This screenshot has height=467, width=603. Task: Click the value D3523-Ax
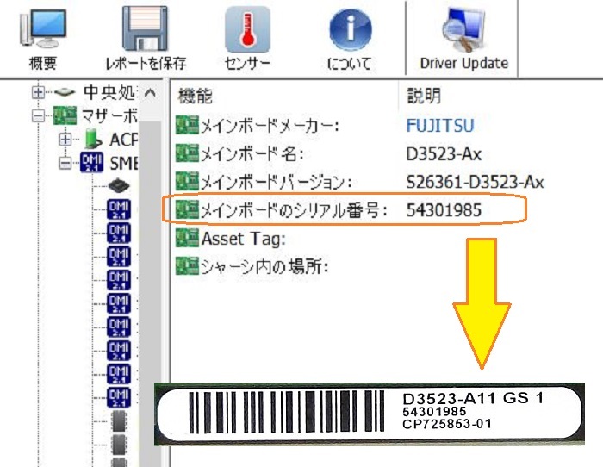pos(444,154)
